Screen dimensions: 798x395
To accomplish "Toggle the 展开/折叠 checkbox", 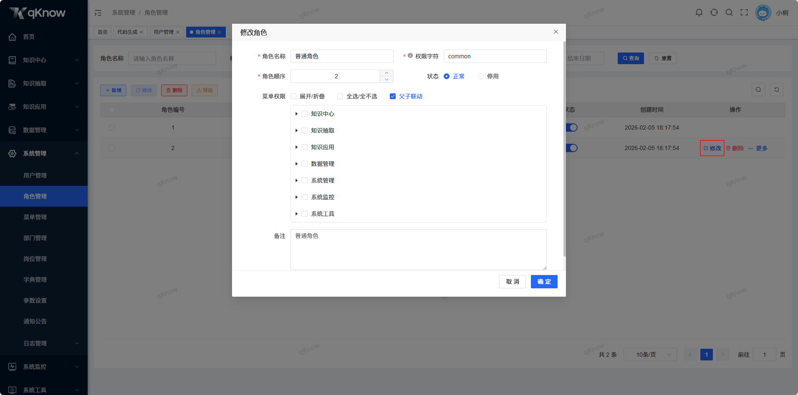I will point(293,96).
